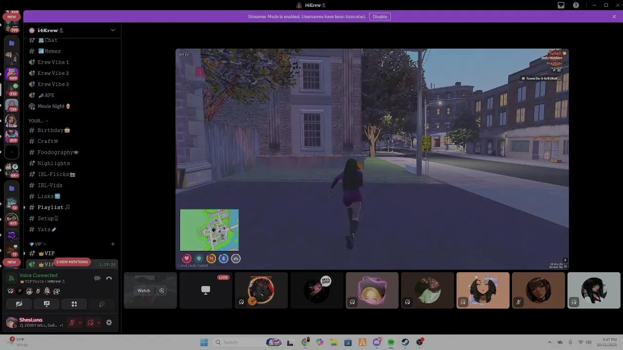Screen dimensions: 623x350
Task: Open Microsoft Store from the taskbar
Action: pos(348,342)
